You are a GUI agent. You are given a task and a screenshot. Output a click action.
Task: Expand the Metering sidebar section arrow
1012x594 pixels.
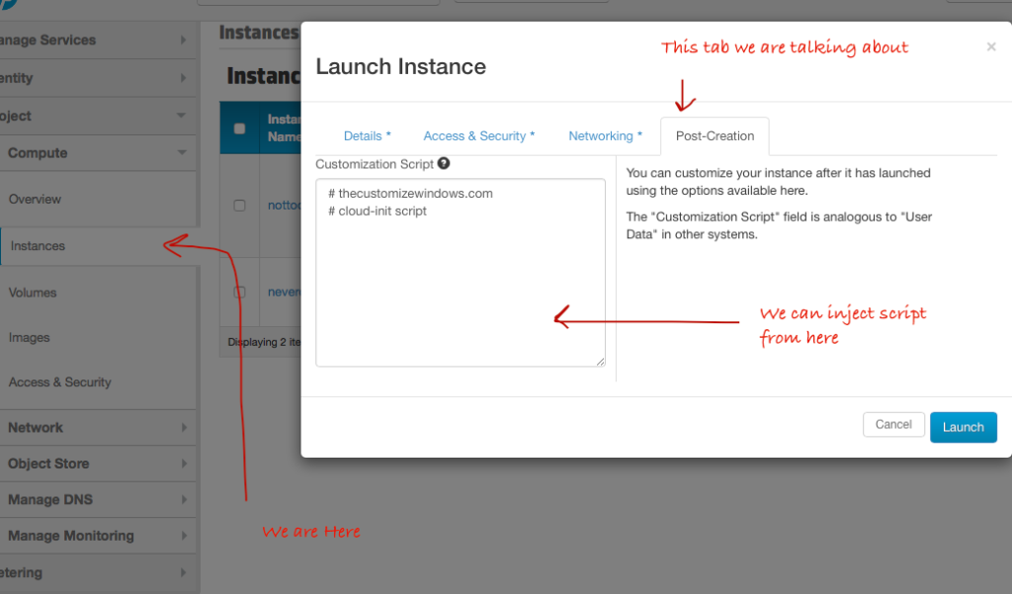[x=183, y=572]
